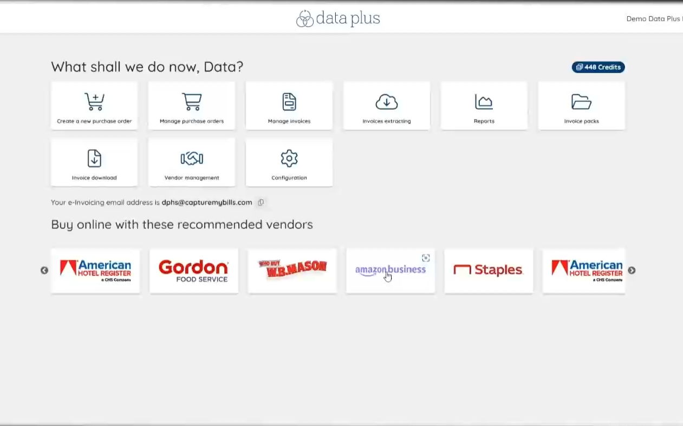Show next vendors with right carousel arrow
Screen dimensions: 683x426
(x=632, y=271)
